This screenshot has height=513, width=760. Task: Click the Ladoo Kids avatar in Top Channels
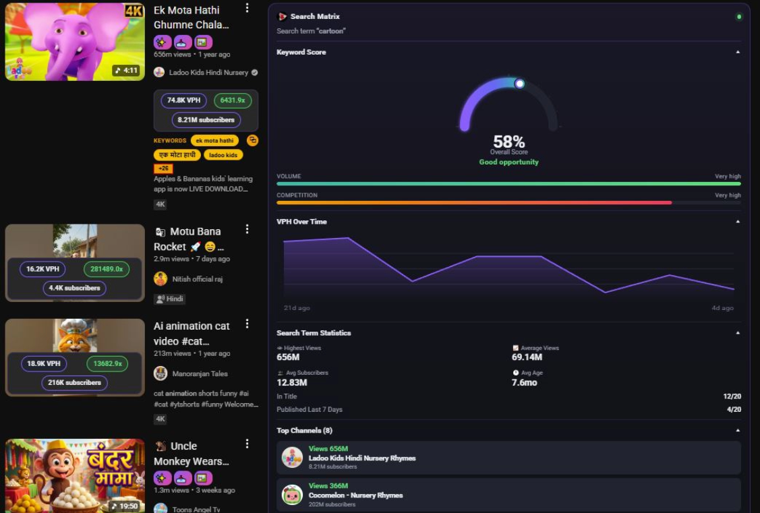[292, 457]
